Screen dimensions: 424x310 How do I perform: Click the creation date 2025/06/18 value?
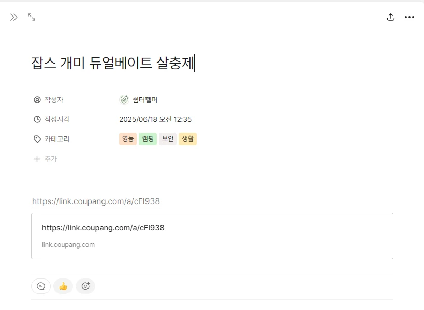pos(155,119)
